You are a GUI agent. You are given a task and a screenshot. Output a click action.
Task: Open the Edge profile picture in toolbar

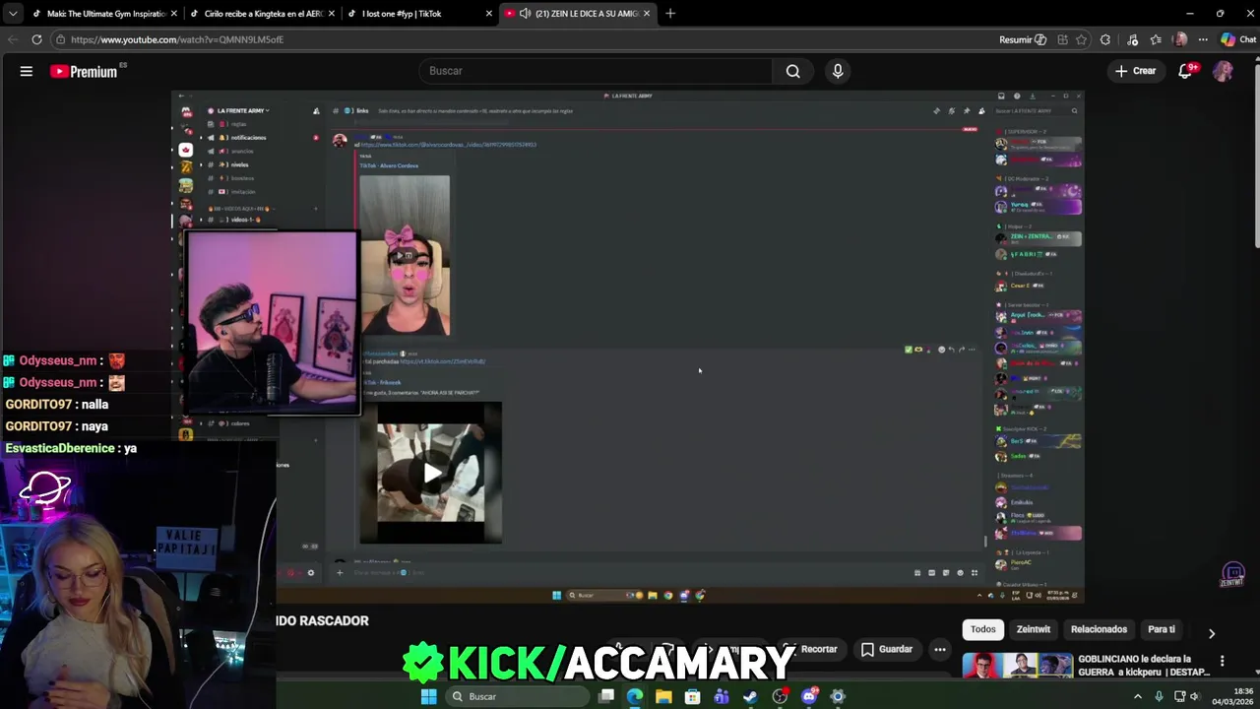pos(1180,39)
